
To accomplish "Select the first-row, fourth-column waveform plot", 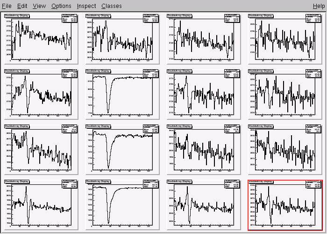I will (x=285, y=39).
